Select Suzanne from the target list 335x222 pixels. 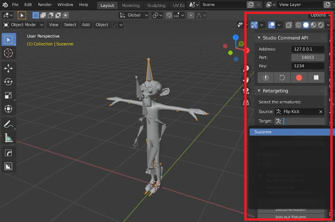click(x=290, y=132)
